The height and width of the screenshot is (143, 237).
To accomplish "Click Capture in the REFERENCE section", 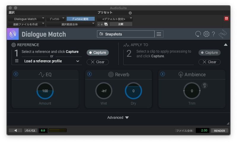I will tap(98, 53).
